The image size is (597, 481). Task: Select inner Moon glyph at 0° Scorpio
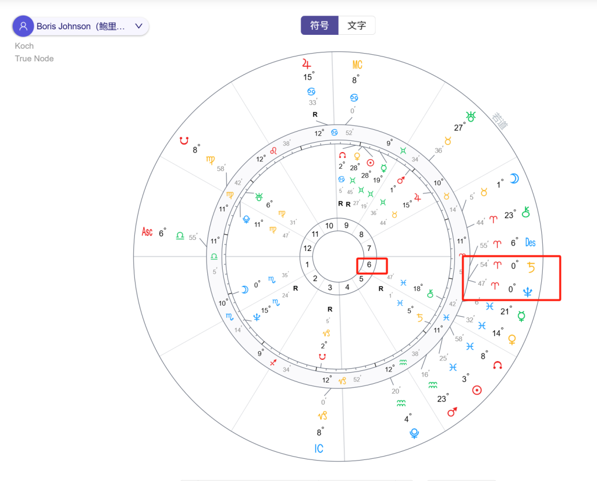245,290
